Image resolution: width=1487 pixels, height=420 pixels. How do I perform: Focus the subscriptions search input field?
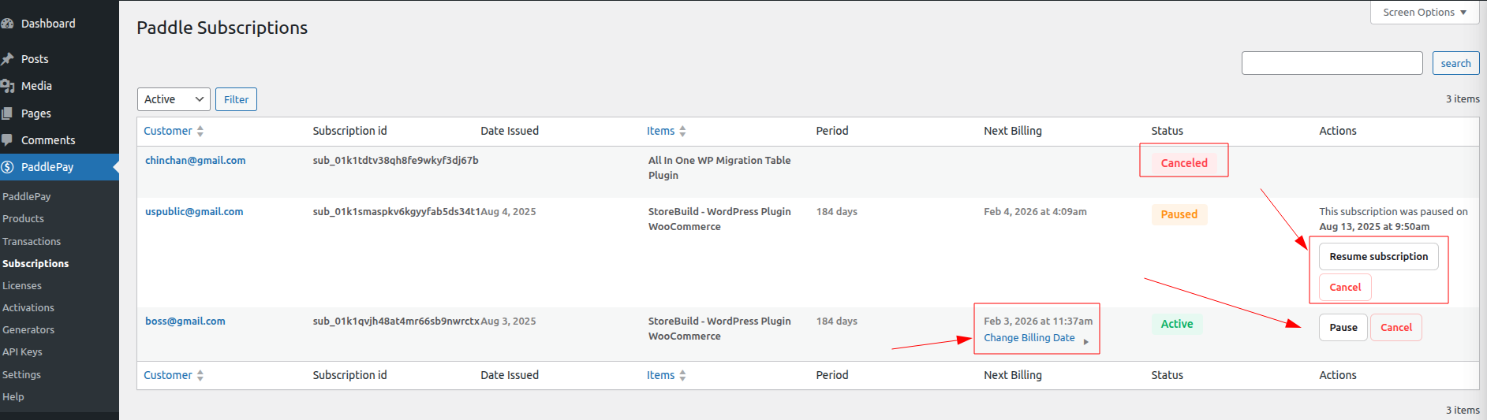1332,63
